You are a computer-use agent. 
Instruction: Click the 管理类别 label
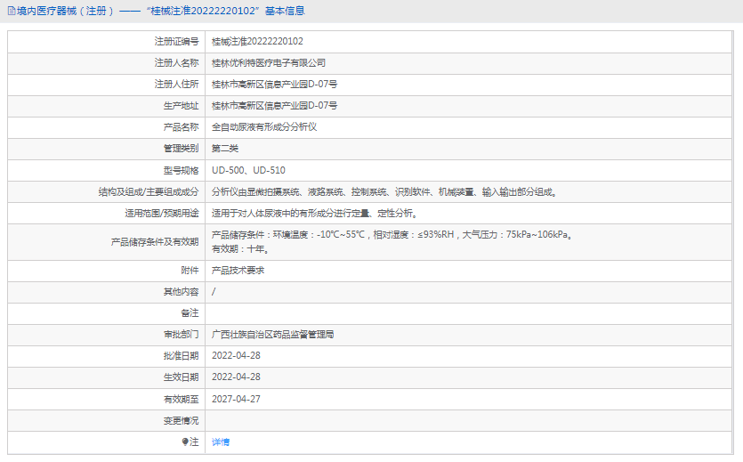(x=181, y=149)
